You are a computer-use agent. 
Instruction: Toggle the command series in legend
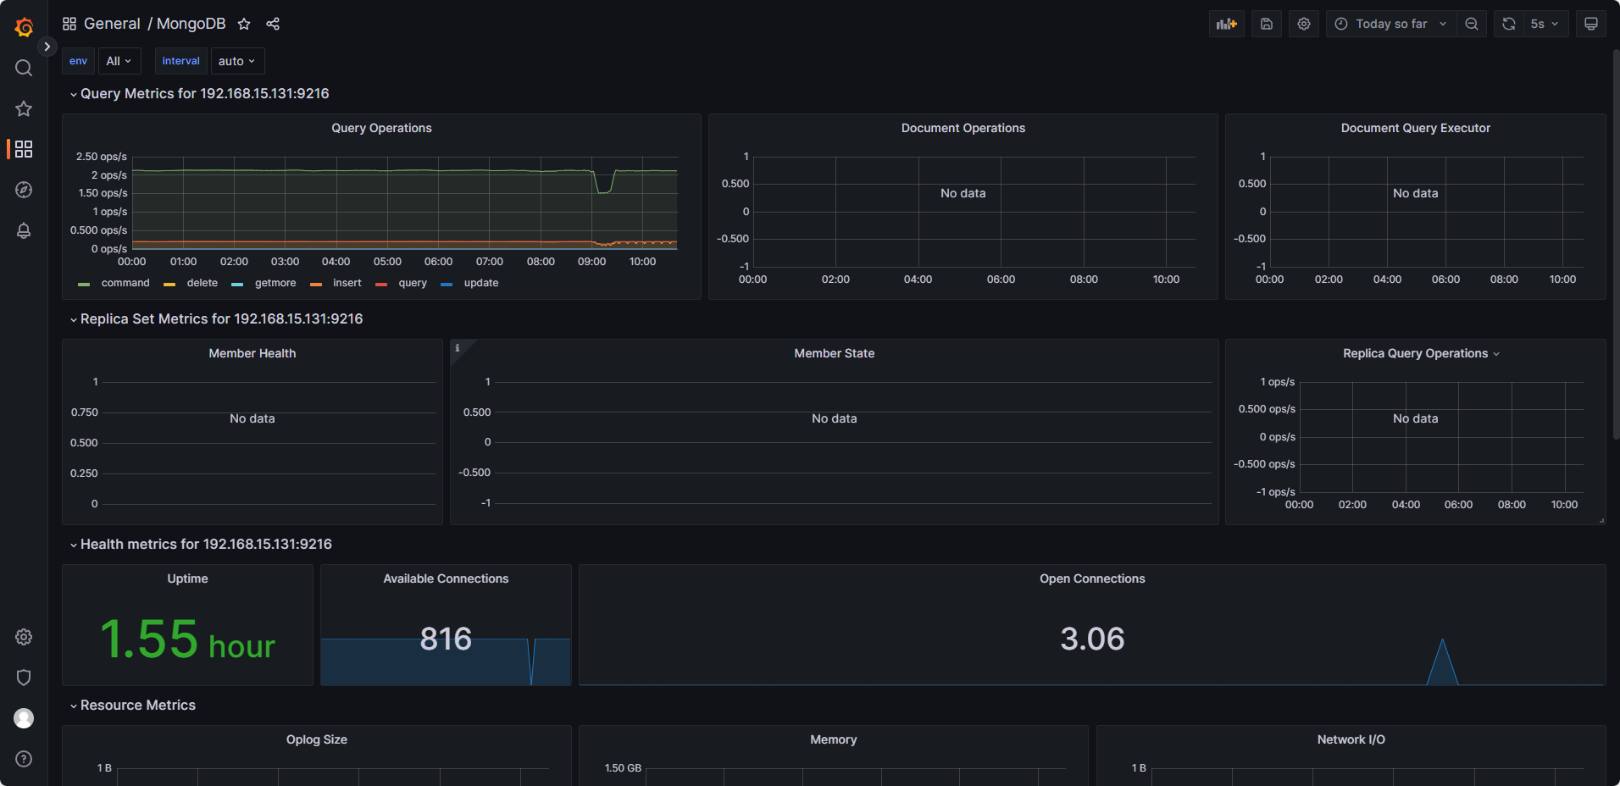coord(125,283)
